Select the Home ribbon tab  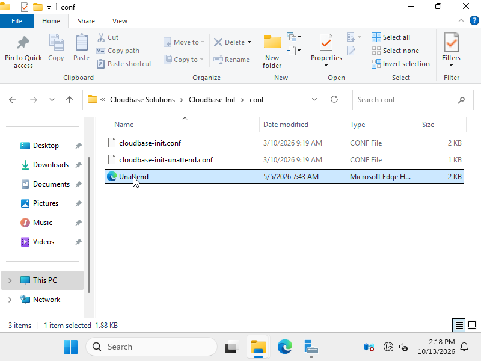click(x=51, y=21)
